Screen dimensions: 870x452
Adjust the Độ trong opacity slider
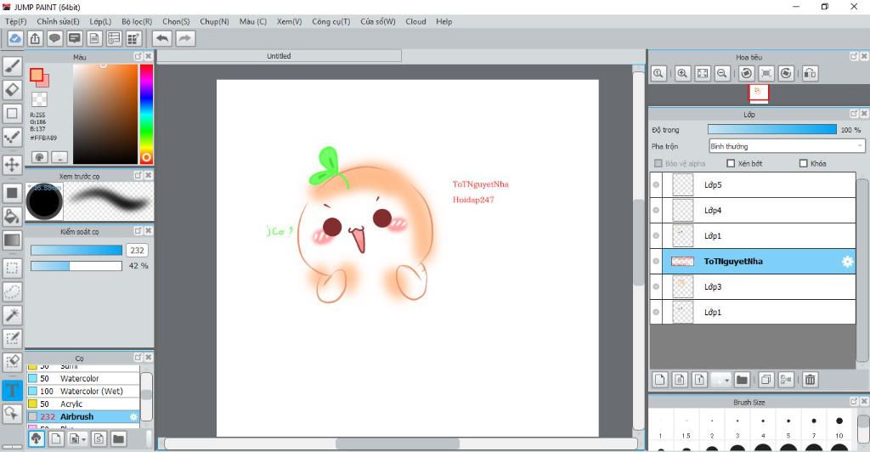(x=771, y=130)
